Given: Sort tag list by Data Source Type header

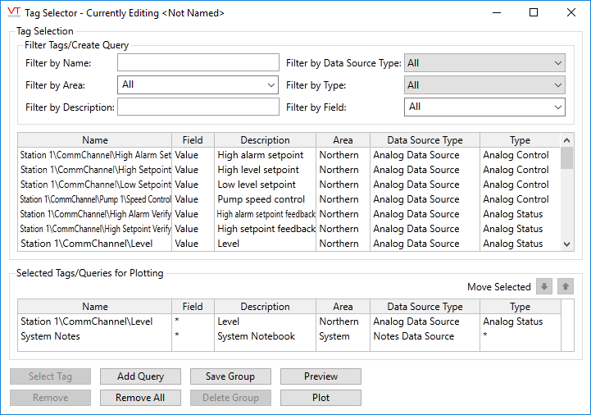Looking at the screenshot, I should [425, 140].
